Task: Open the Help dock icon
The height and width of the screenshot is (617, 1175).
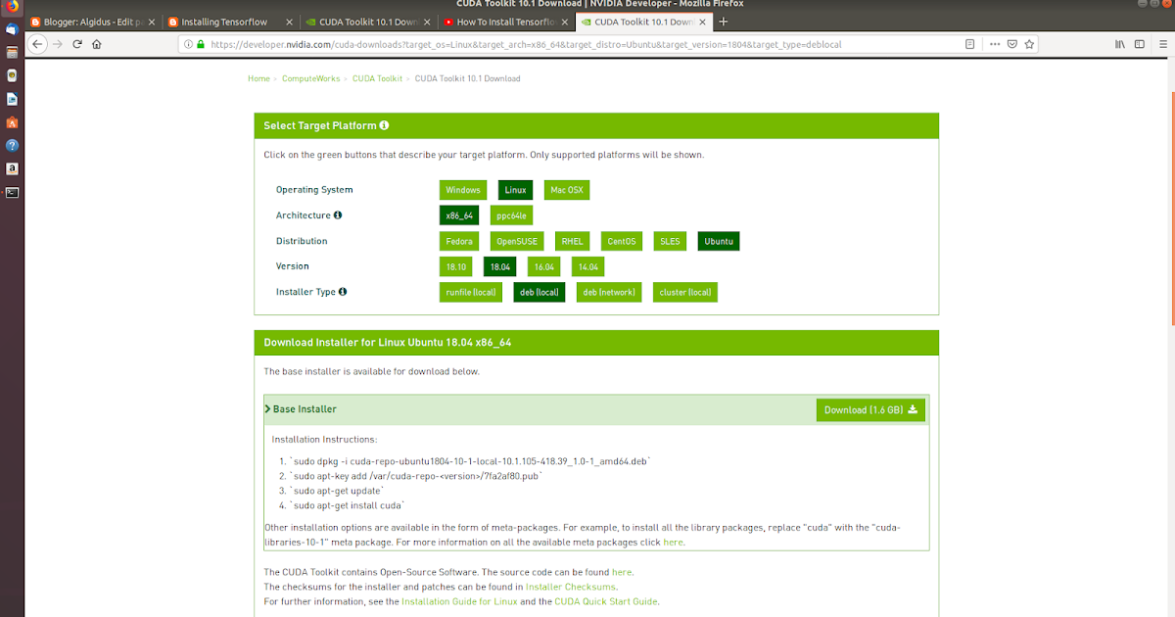Action: (12, 145)
